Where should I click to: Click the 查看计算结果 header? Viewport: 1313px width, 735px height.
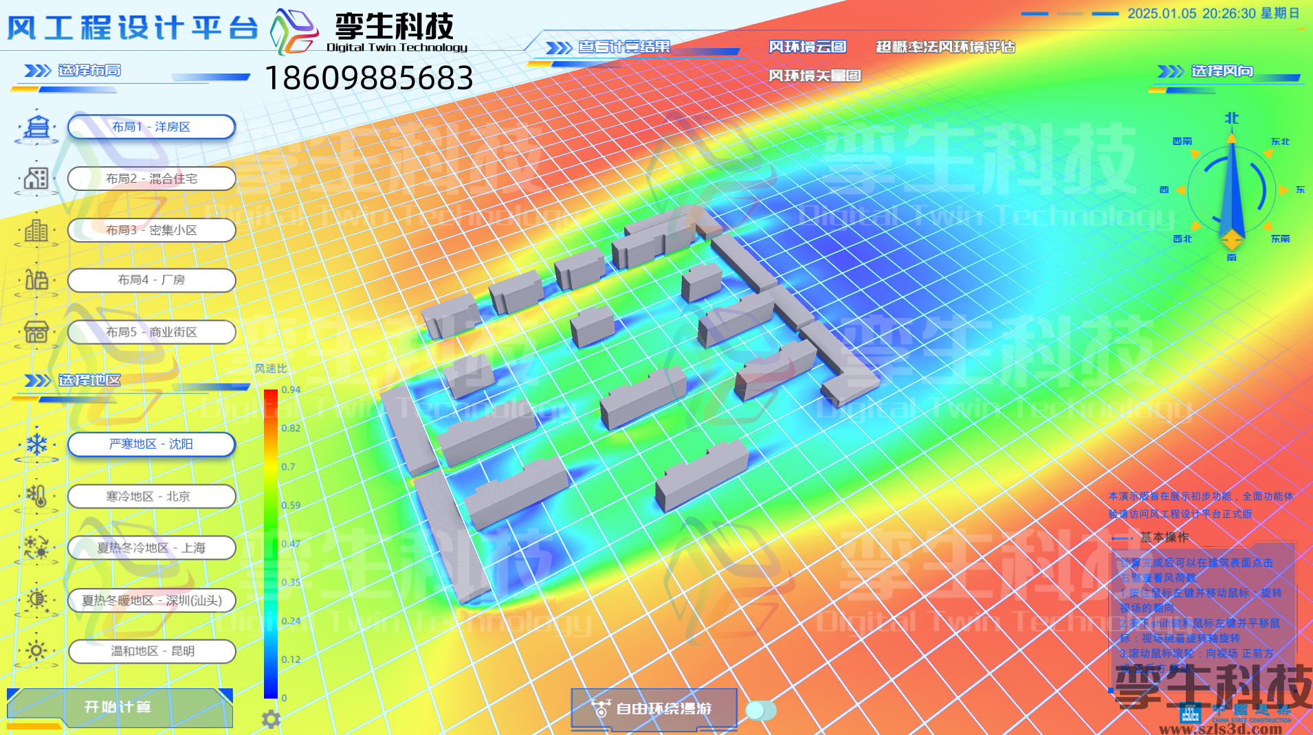coord(624,47)
